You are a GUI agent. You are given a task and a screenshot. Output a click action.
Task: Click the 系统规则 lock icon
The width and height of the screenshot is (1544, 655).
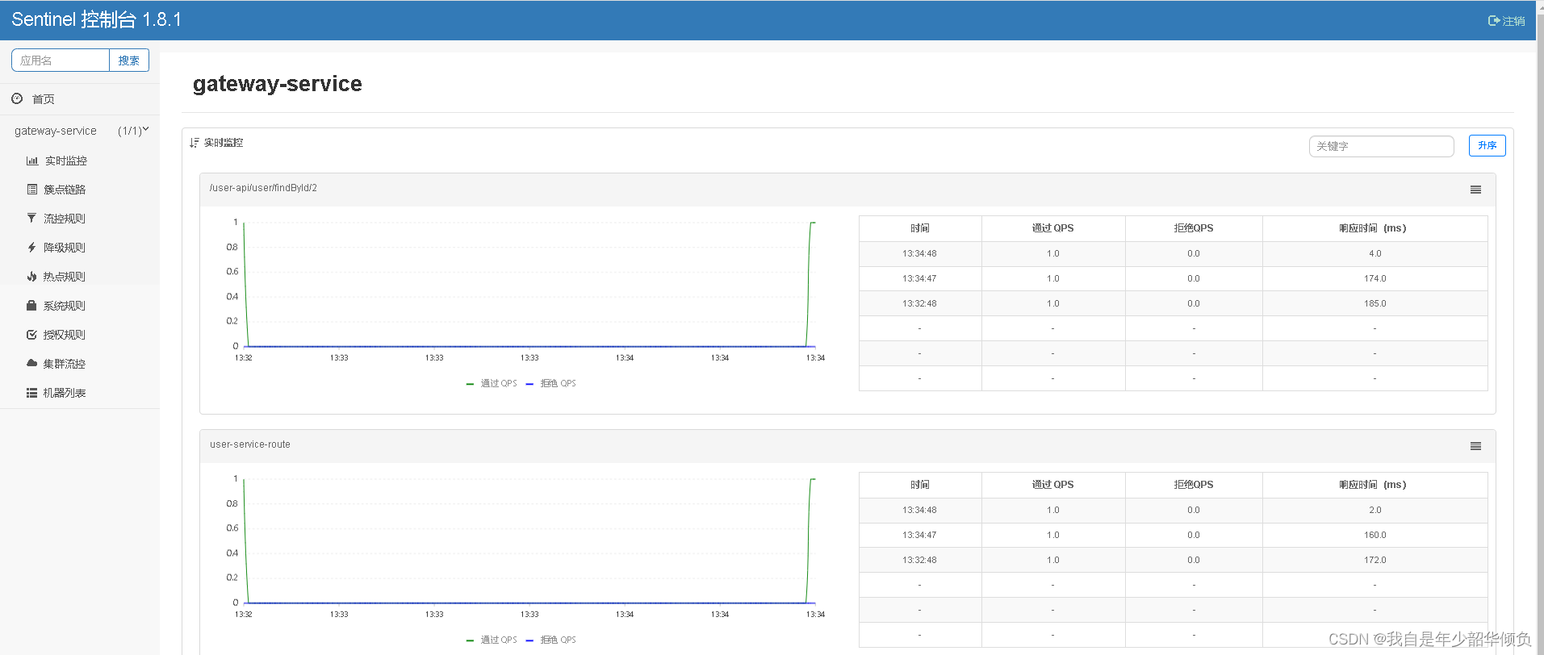click(31, 306)
